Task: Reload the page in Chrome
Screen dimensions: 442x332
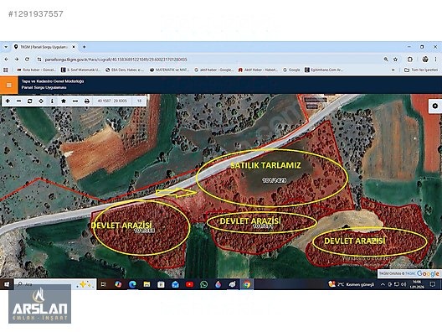Action: pos(27,60)
